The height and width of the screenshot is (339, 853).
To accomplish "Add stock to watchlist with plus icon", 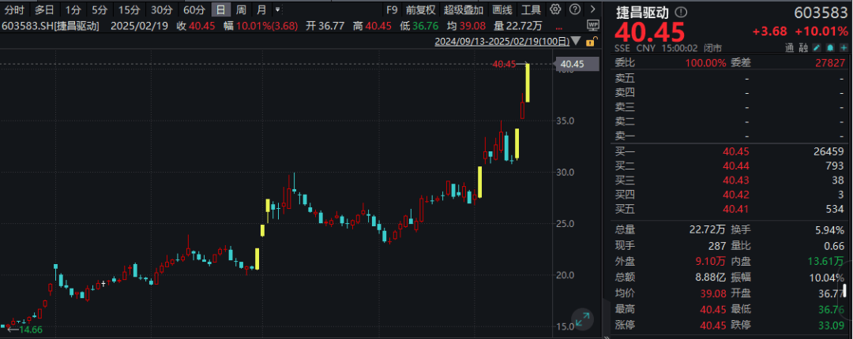I will click(x=844, y=48).
